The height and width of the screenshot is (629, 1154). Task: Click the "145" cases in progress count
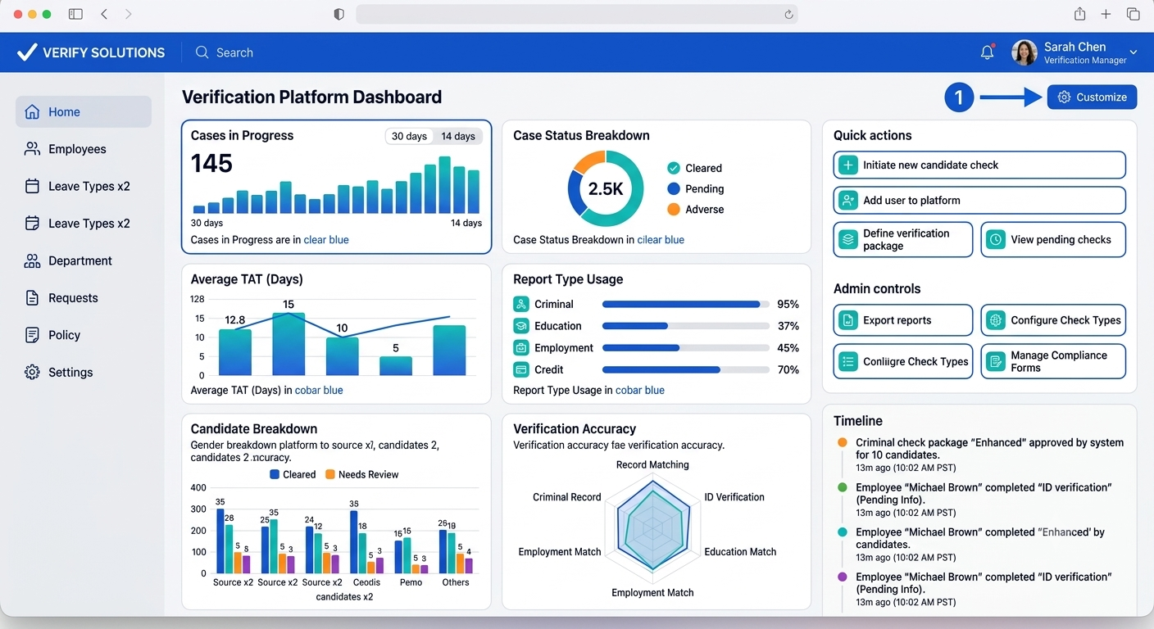[211, 164]
